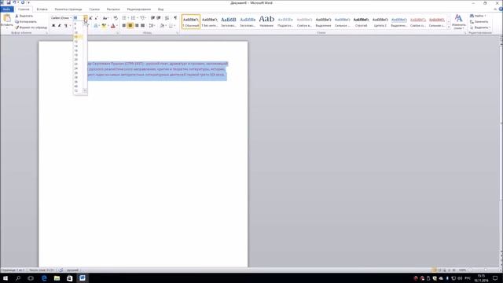Click the font size input box
Image resolution: width=503 pixels, height=283 pixels.
pos(78,18)
